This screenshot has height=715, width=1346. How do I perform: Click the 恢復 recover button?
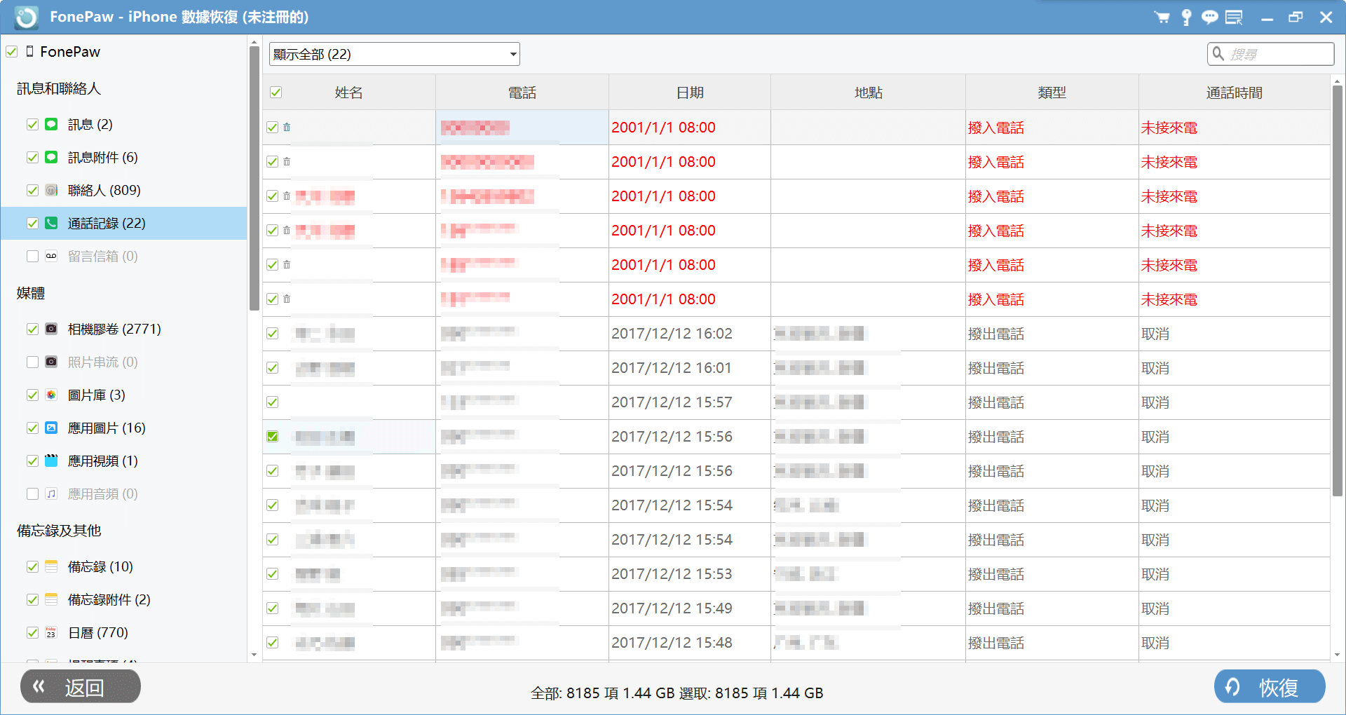1269,686
